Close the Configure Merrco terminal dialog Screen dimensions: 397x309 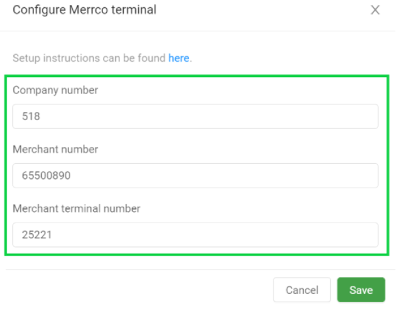[375, 10]
